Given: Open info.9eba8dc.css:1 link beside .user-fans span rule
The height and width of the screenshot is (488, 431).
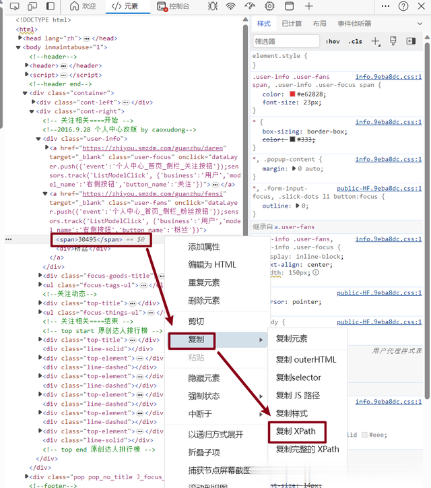Looking at the screenshot, I should (389, 77).
